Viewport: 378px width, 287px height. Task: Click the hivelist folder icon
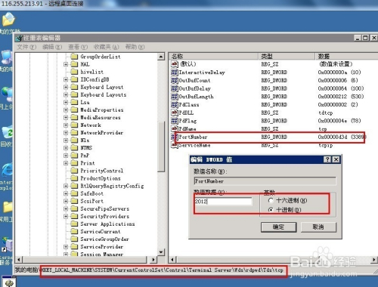tap(74, 72)
